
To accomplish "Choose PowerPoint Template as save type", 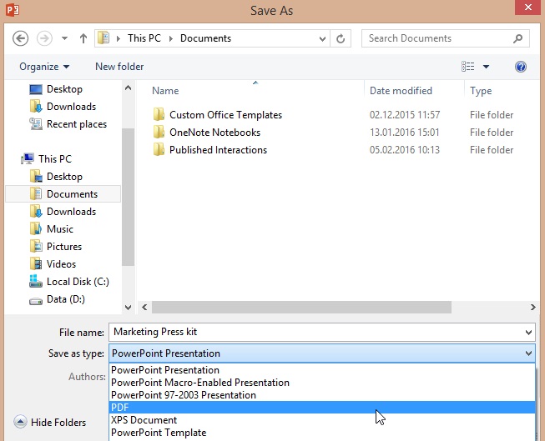I will 322,433.
